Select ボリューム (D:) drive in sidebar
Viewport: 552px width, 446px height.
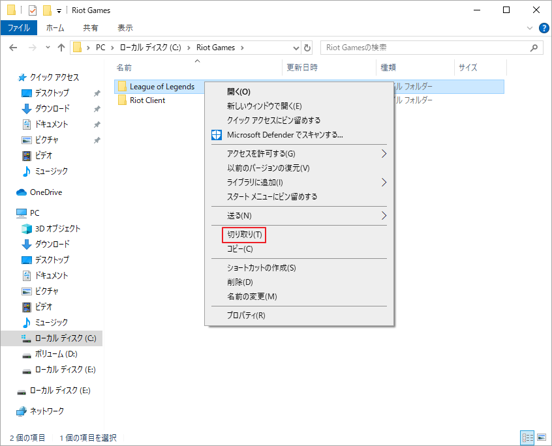point(50,354)
